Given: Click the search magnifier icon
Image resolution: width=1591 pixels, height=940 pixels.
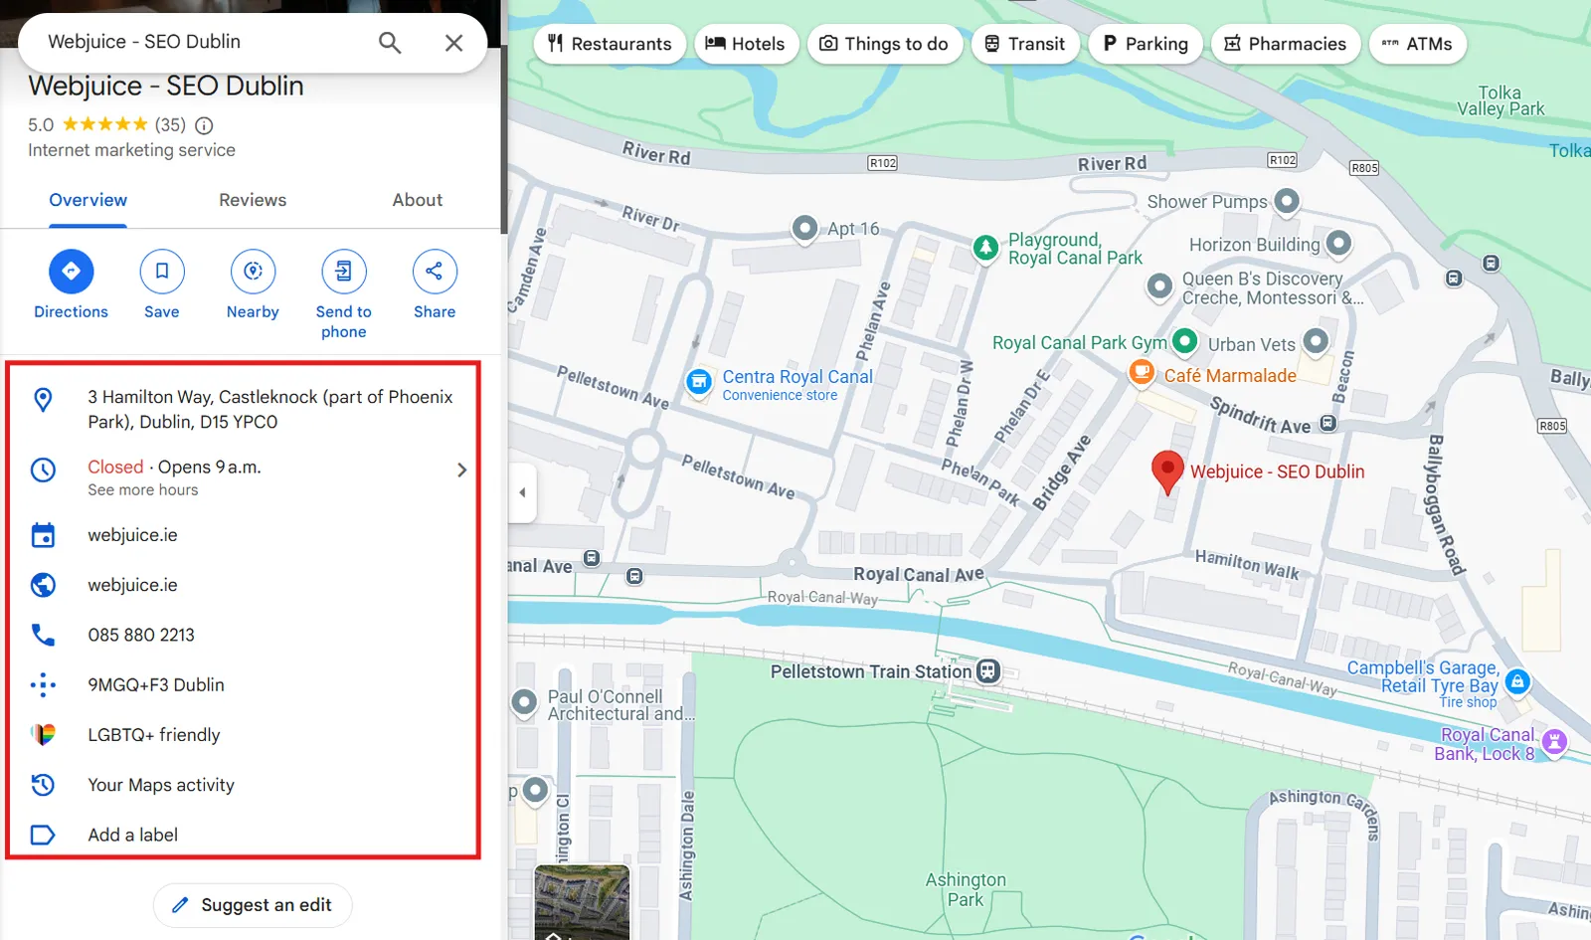Looking at the screenshot, I should point(390,43).
